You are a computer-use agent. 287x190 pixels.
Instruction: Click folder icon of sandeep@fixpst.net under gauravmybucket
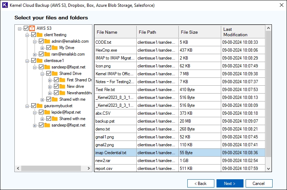pos(47,125)
